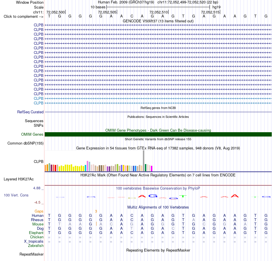Click the 72,052,500 position marker

tap(56, 12)
